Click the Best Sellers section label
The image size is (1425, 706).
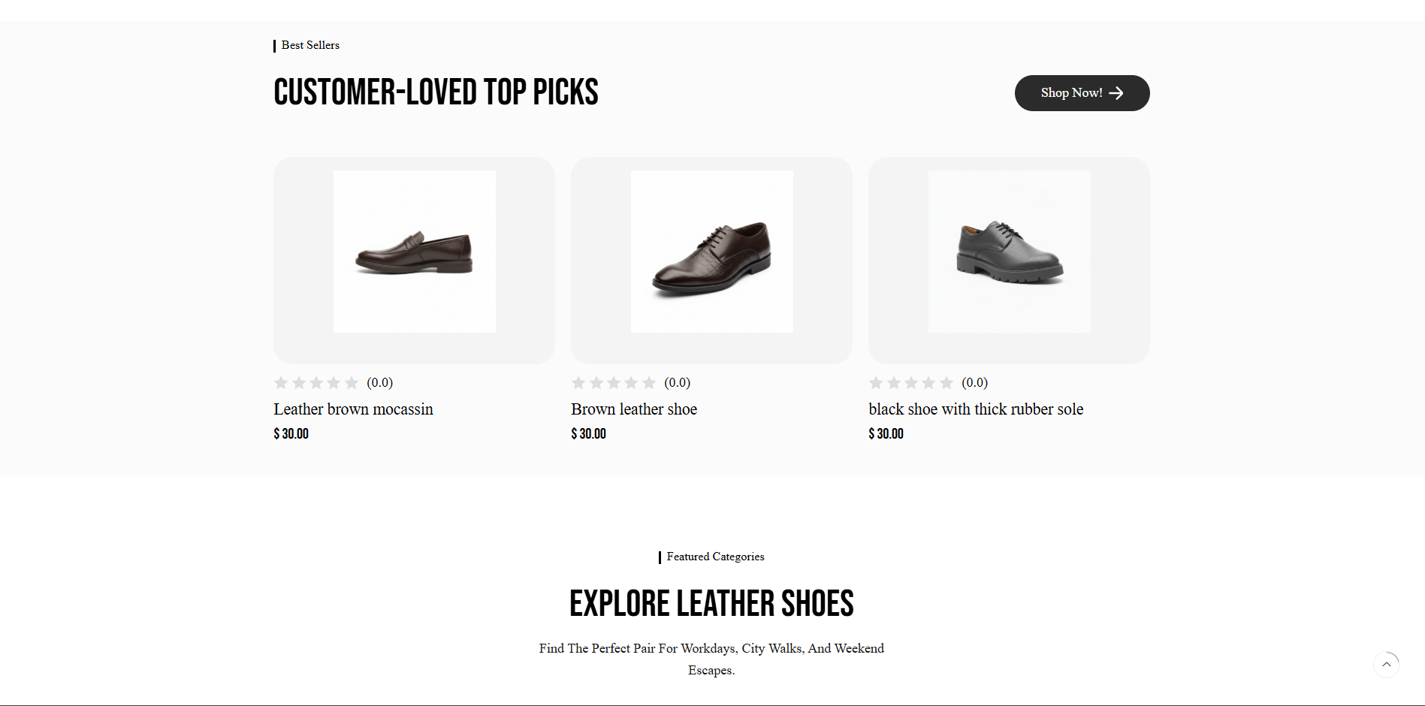[310, 45]
